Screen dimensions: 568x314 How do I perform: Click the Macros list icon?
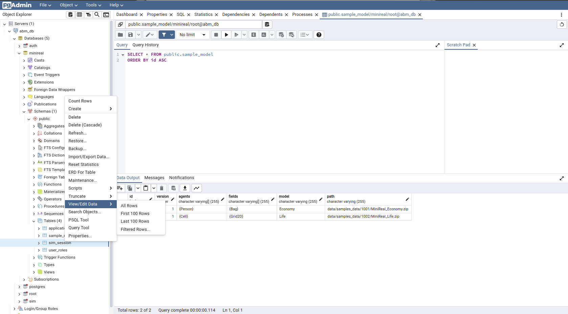tap(305, 35)
